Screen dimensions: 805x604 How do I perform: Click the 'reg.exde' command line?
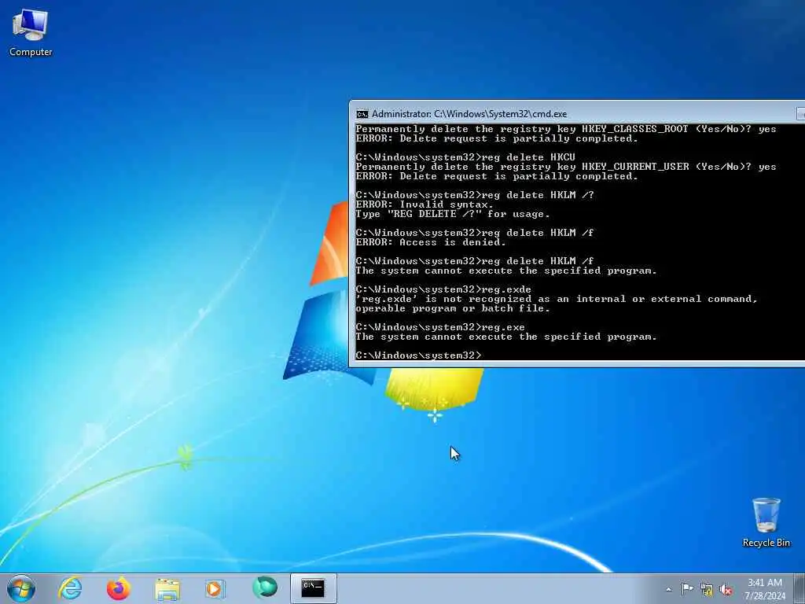(x=443, y=289)
